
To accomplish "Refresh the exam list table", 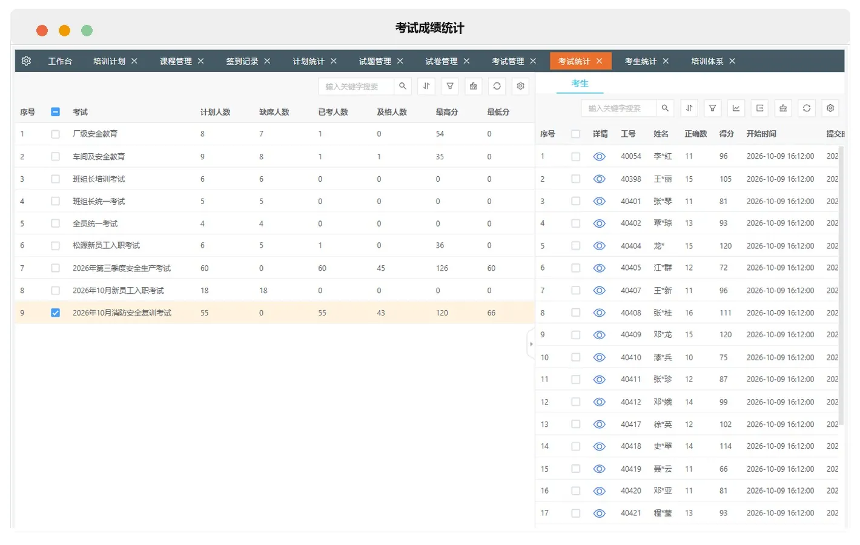I will tap(497, 86).
